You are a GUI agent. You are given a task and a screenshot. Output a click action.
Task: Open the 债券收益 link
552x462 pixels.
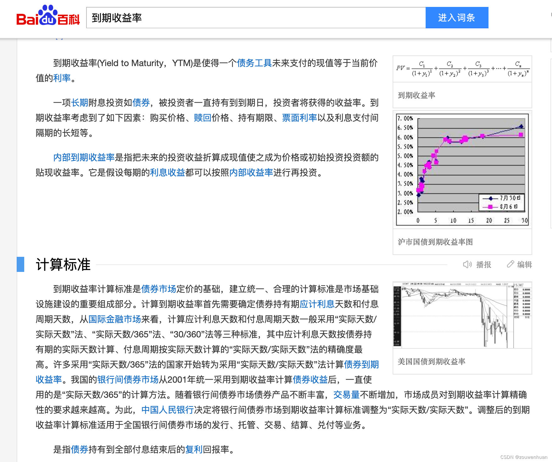tap(310, 380)
